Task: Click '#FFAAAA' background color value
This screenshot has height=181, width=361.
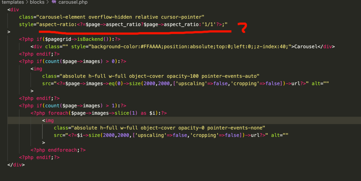Action: pyautogui.click(x=151, y=47)
